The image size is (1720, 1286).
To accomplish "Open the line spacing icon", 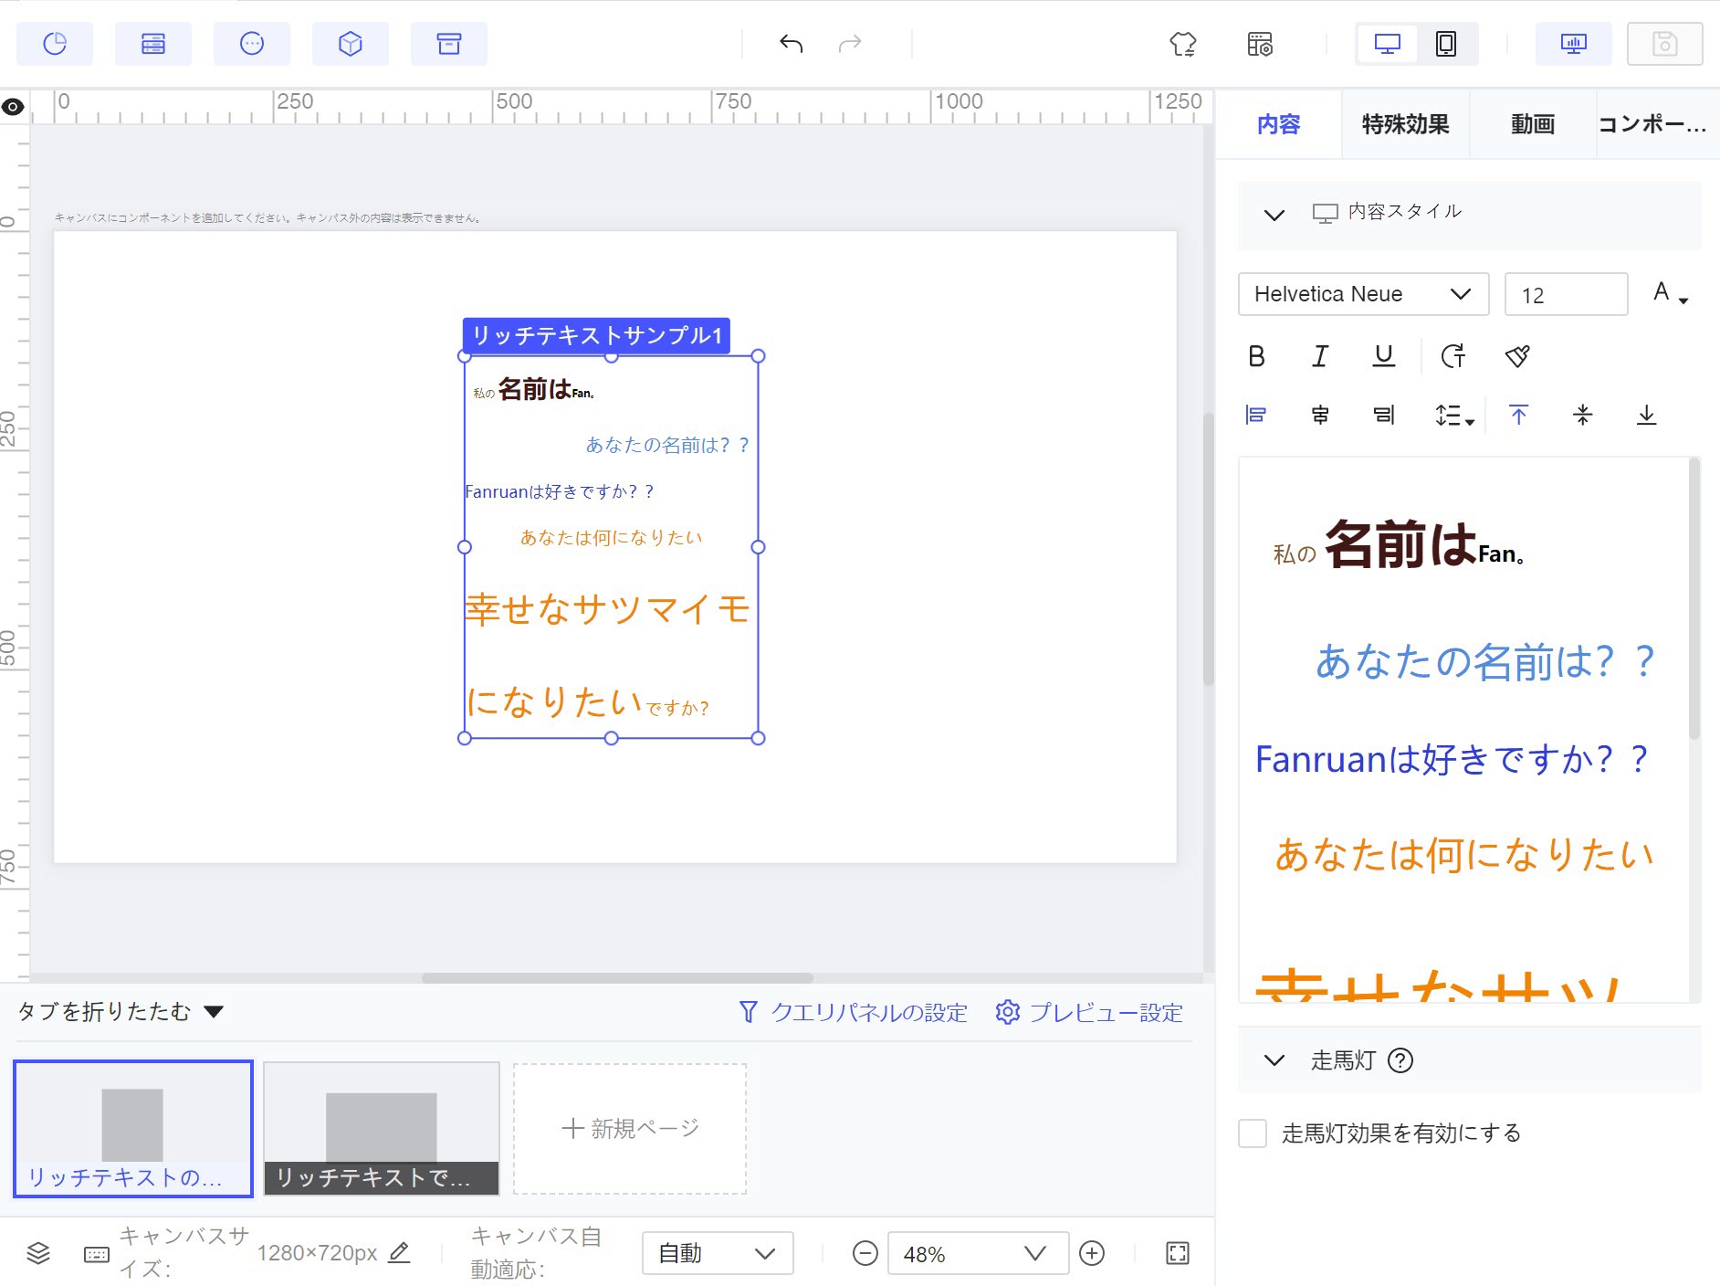I will click(x=1451, y=415).
